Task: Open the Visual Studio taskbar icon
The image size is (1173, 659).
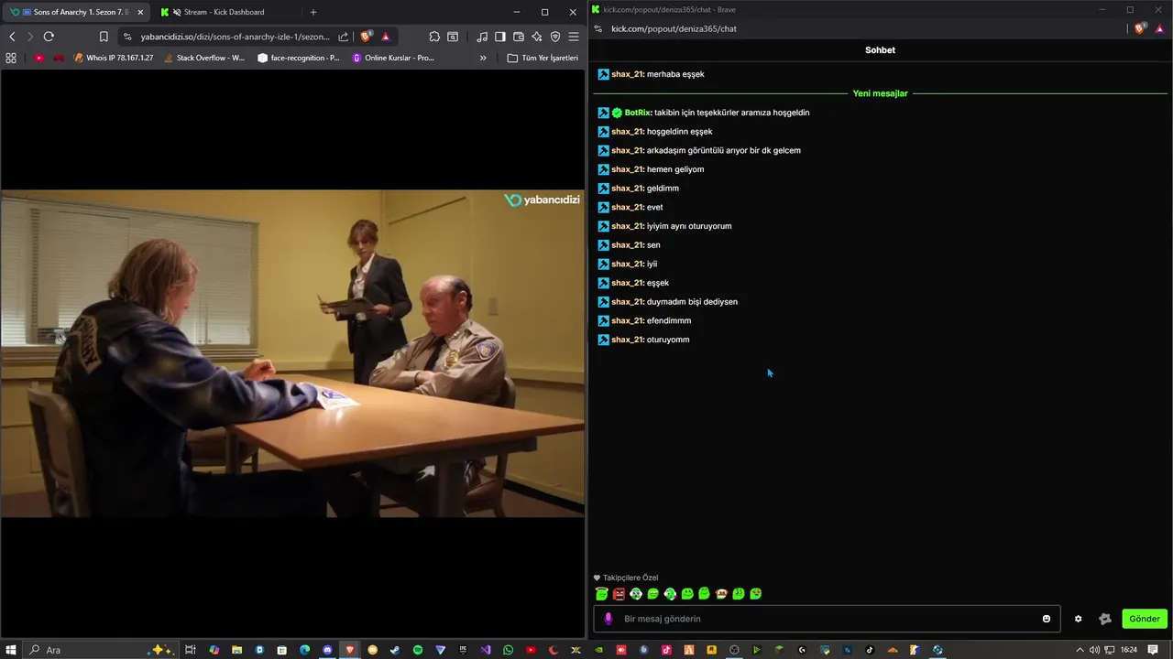Action: coord(486,650)
